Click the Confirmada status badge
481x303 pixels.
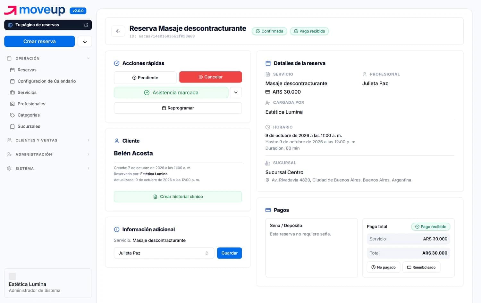click(269, 31)
